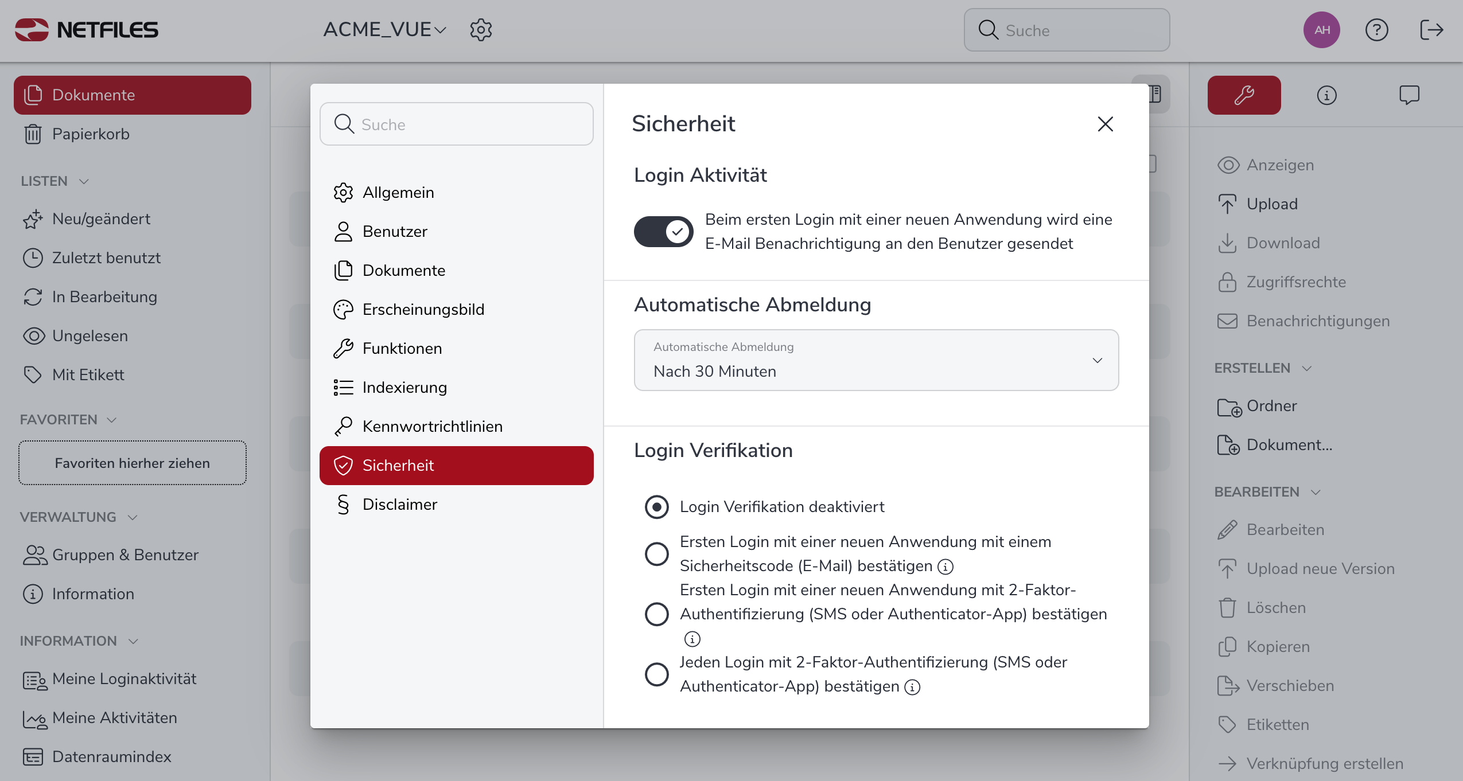Image resolution: width=1463 pixels, height=781 pixels.
Task: Open the AH user avatar
Action: coord(1322,30)
